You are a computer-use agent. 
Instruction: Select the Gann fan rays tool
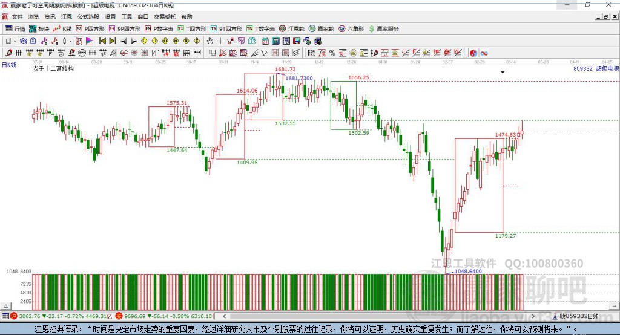tap(222, 53)
